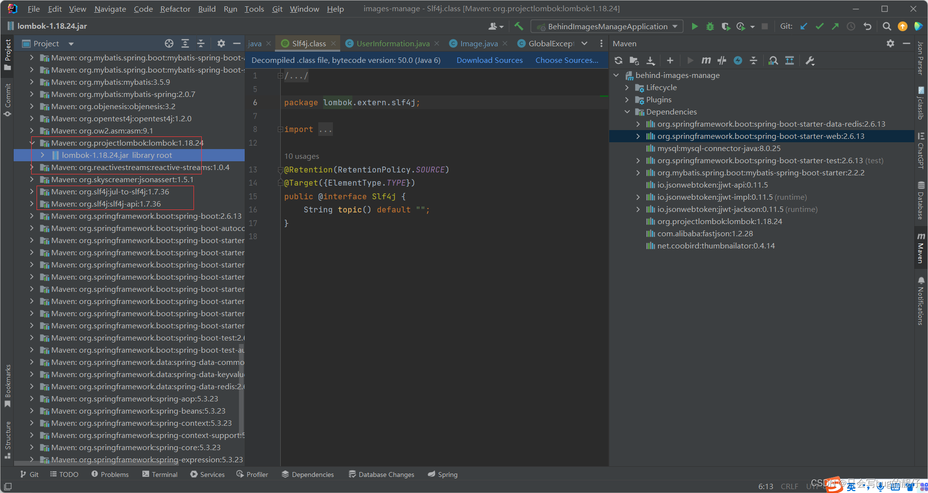Toggle the Commit tool window
The image size is (928, 493).
pyautogui.click(x=7, y=100)
